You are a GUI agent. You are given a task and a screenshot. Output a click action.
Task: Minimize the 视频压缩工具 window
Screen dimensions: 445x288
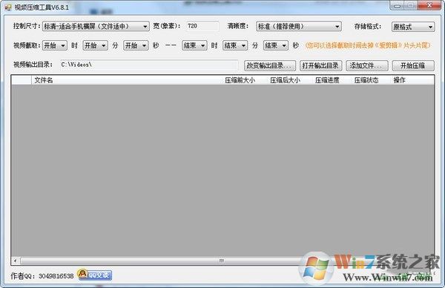pyautogui.click(x=397, y=6)
